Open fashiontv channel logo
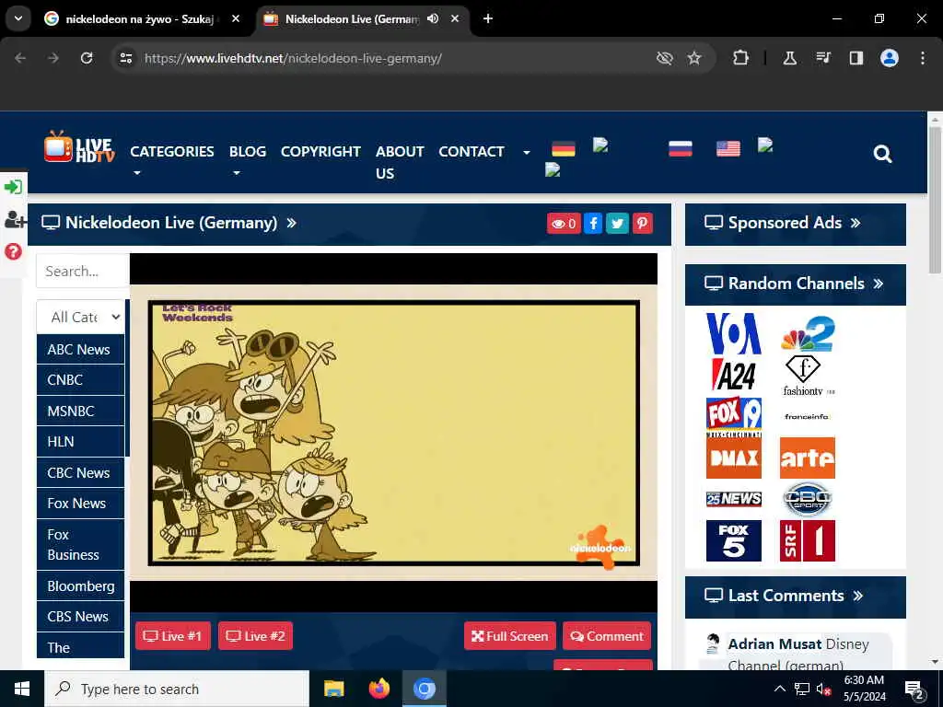The image size is (943, 707). tap(808, 377)
